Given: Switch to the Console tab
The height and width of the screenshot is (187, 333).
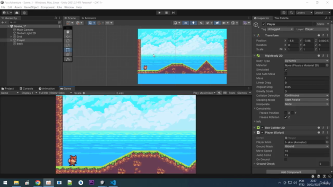Looking at the screenshot, I should 27,89.
